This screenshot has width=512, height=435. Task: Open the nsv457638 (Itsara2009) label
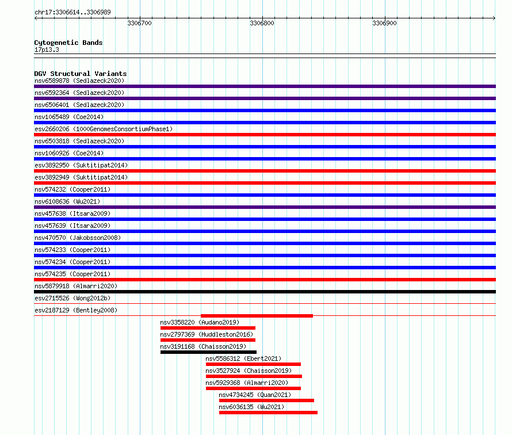tap(72, 213)
